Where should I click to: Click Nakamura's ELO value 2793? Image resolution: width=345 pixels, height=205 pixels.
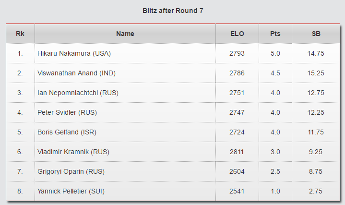237,54
